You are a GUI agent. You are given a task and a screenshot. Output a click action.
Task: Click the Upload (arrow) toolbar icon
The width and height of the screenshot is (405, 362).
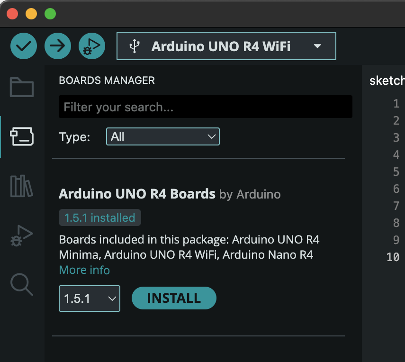pos(57,45)
